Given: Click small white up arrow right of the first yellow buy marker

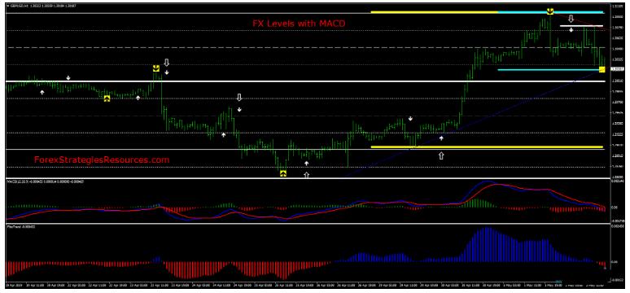Looking at the screenshot, I should pyautogui.click(x=138, y=98).
